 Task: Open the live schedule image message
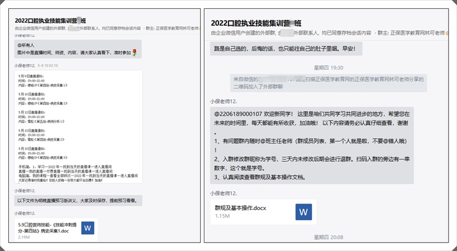tap(78, 127)
